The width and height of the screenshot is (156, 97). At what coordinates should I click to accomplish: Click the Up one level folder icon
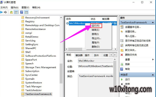[x=11, y=12]
